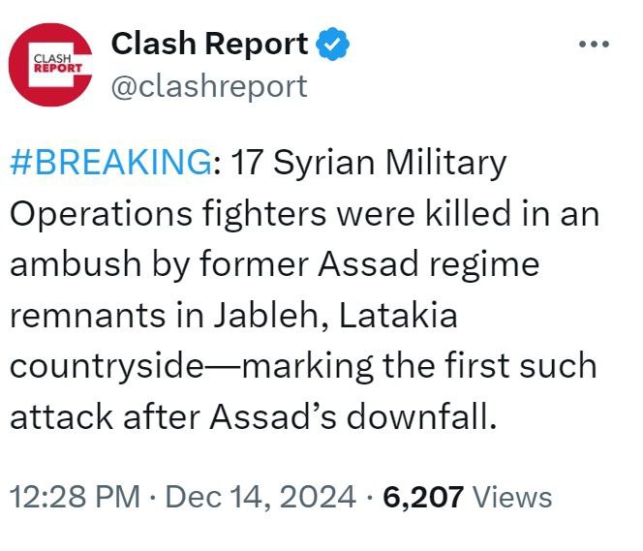The height and width of the screenshot is (551, 643).
Task: Click the Clash Report display name
Action: point(210,44)
